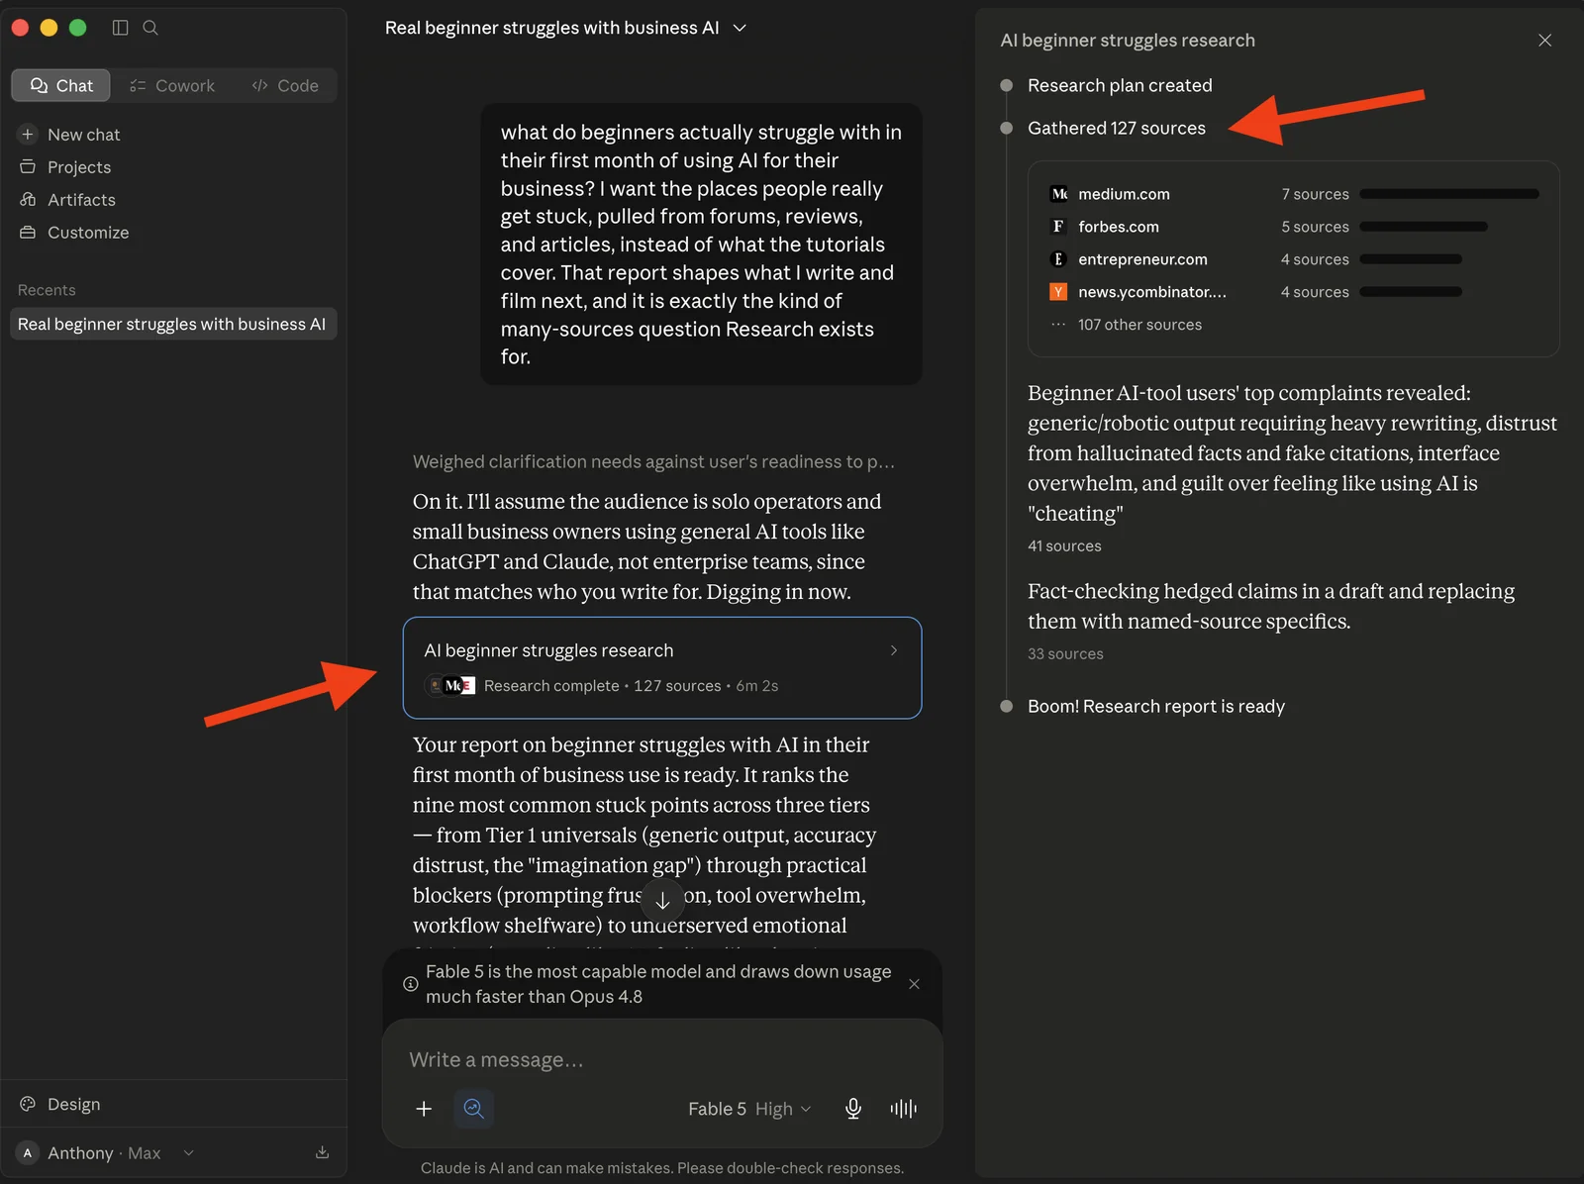
Task: Open the medium.com source row
Action: pos(1294,194)
